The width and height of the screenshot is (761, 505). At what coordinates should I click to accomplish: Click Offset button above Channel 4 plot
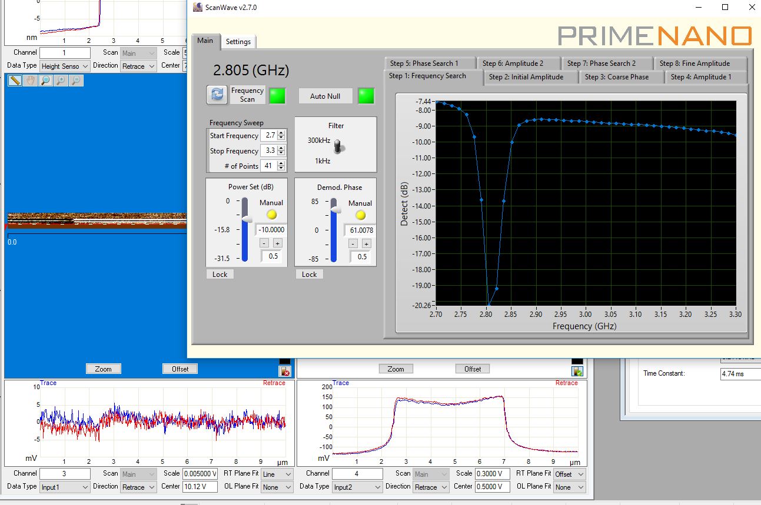click(x=473, y=369)
